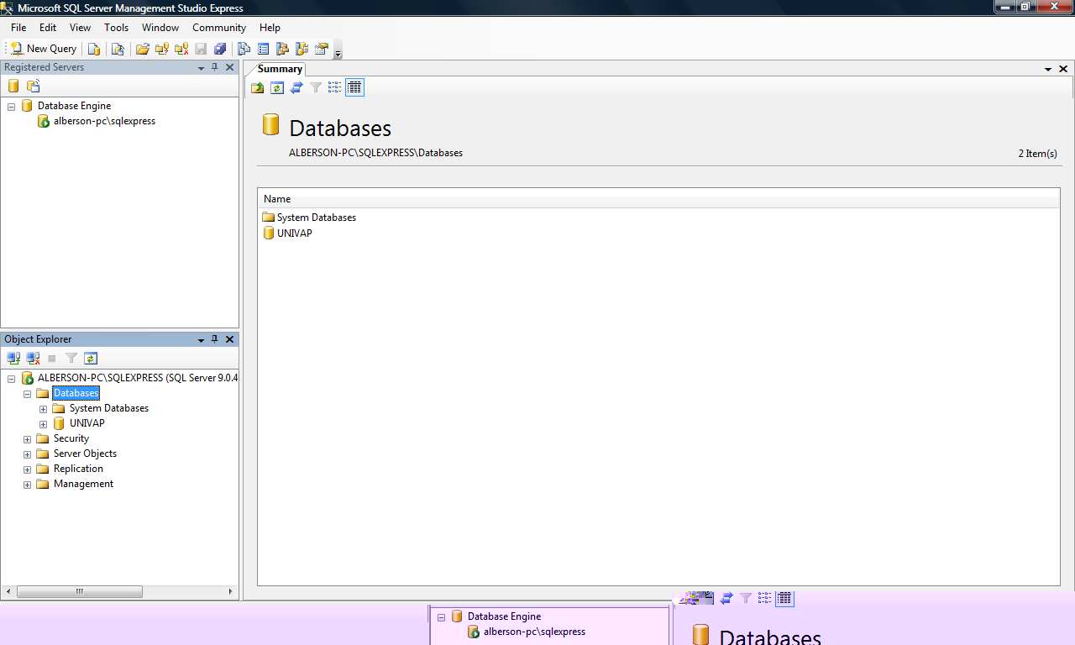The height and width of the screenshot is (645, 1075).
Task: Select SQL Server Compact Edition in Registered Servers toolbar
Action: 33,86
